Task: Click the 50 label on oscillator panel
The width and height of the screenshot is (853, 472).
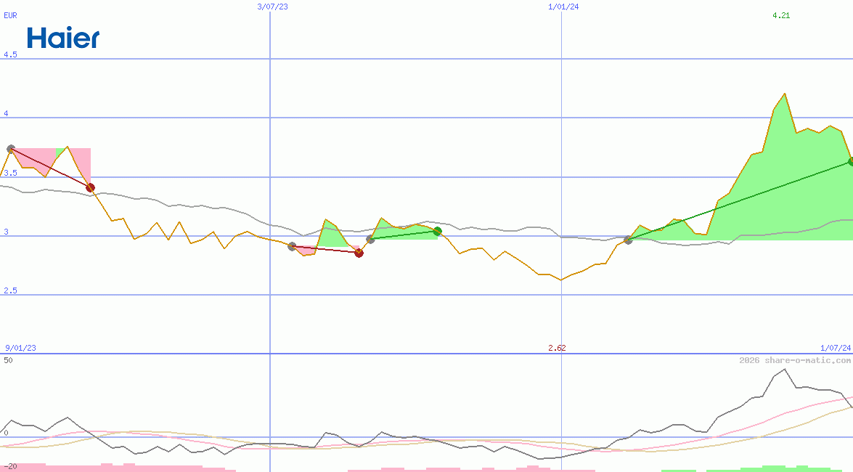Action: [8, 360]
